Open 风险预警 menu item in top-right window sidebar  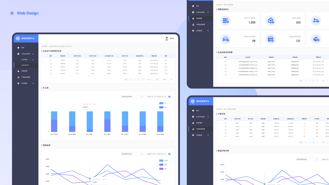click(x=201, y=18)
